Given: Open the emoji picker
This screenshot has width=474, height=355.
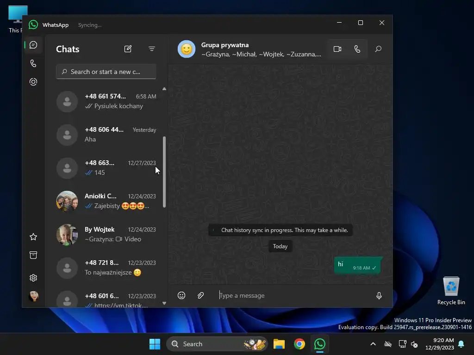Looking at the screenshot, I should click(x=181, y=295).
